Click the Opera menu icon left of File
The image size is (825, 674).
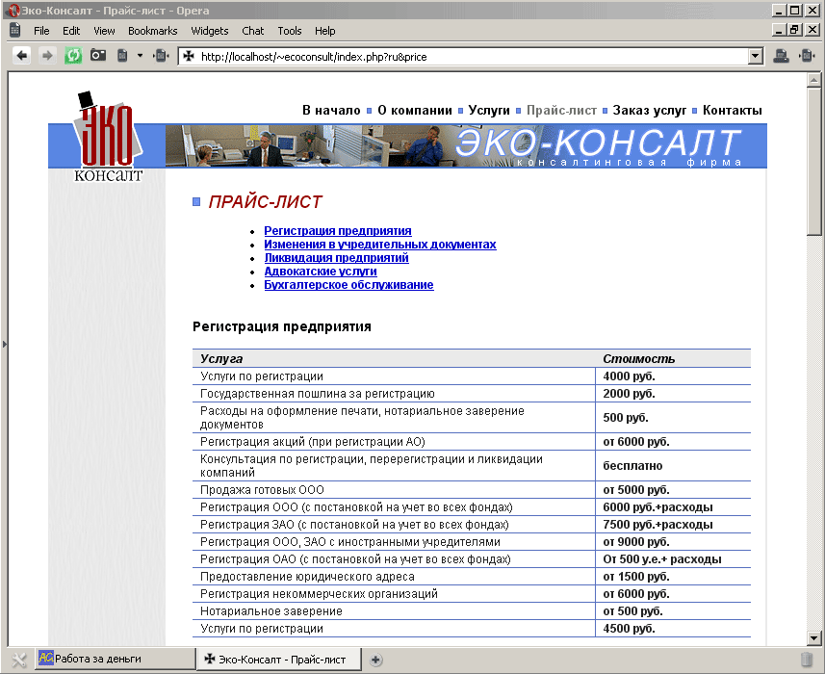(15, 31)
